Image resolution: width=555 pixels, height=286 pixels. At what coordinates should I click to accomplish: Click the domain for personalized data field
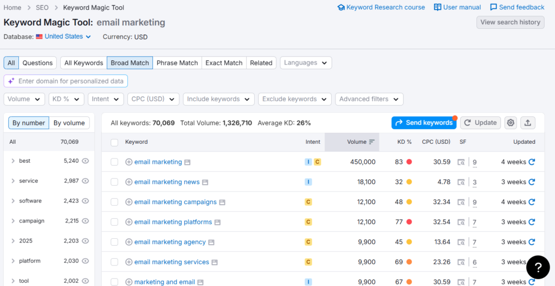[66, 81]
